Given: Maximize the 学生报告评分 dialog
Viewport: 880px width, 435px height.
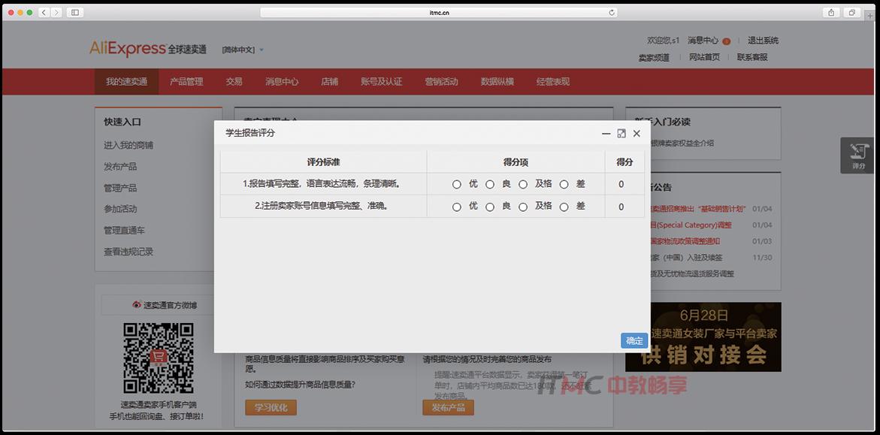Looking at the screenshot, I should tap(620, 133).
